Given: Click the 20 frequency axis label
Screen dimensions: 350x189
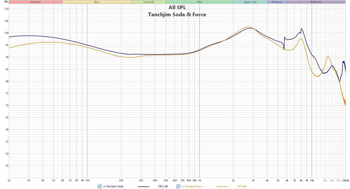Looking at the screenshot, I should (9, 180).
